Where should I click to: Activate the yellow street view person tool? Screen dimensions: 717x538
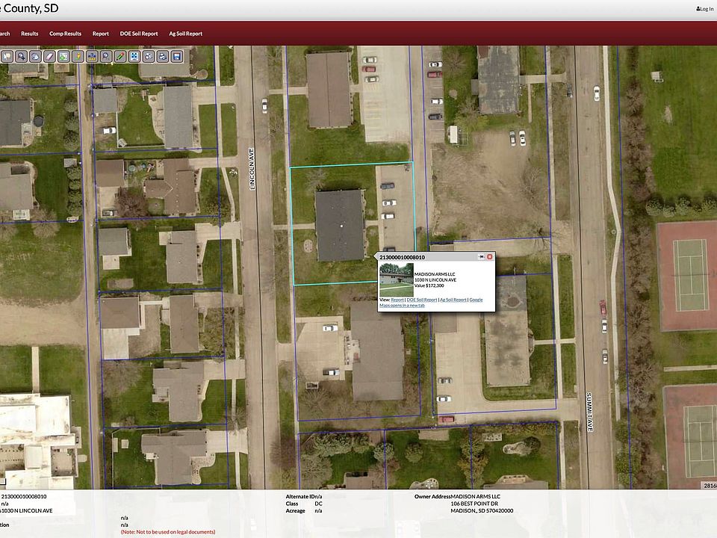coord(78,56)
